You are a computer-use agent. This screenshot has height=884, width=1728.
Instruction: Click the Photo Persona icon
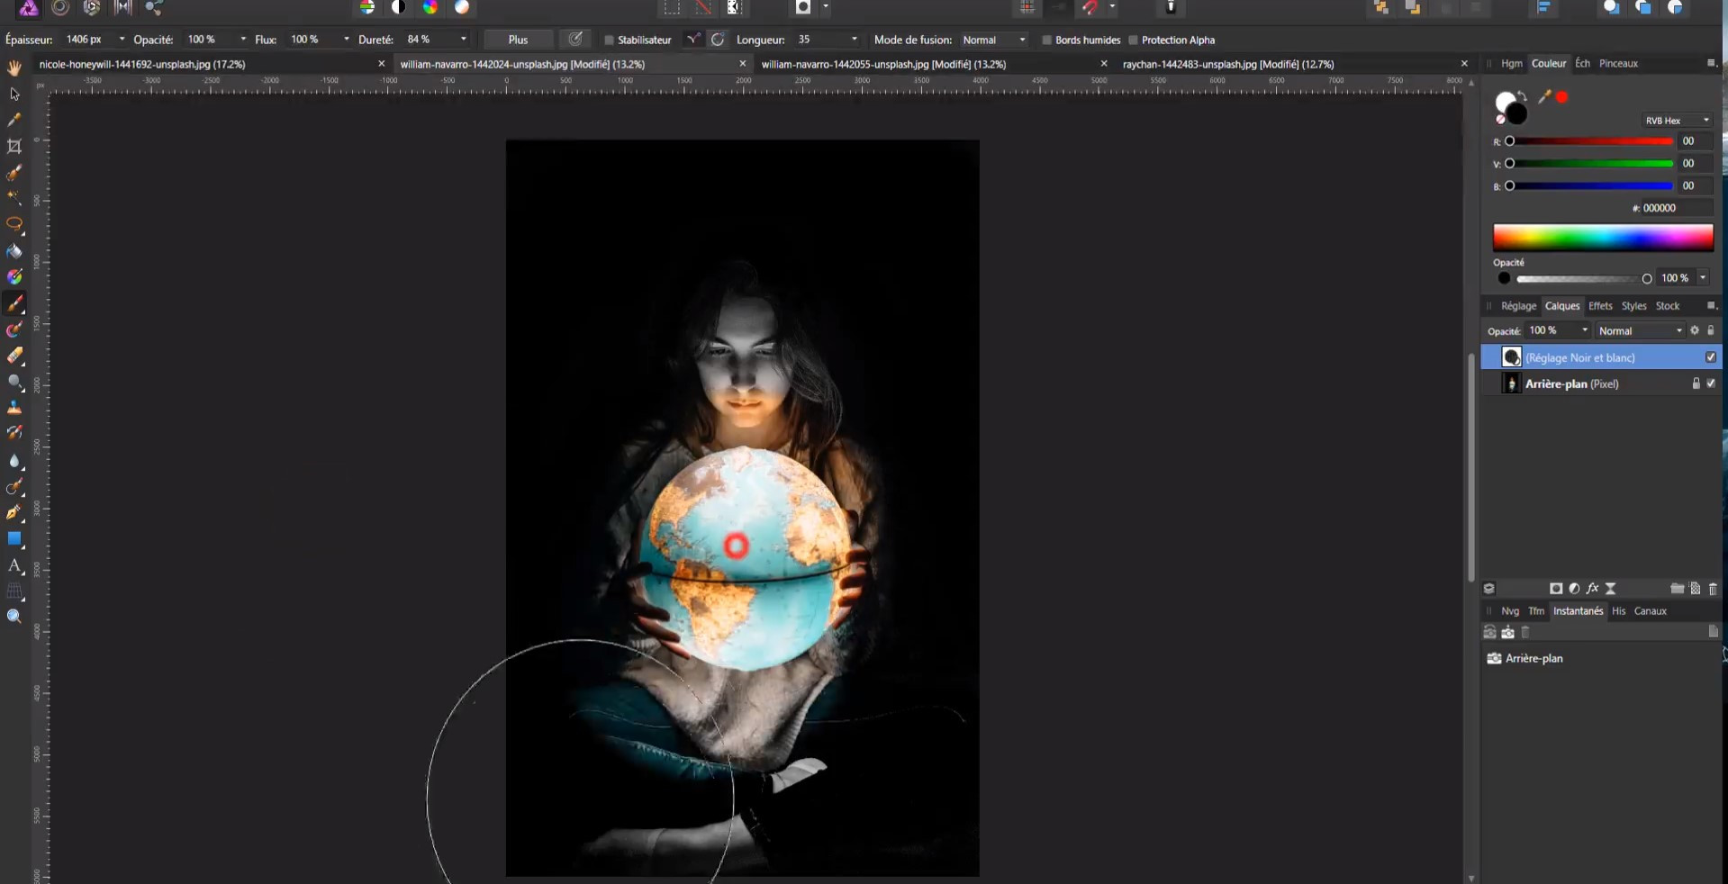point(29,7)
